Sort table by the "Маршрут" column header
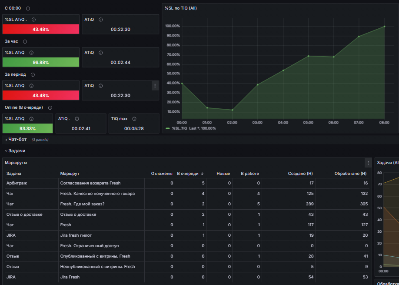The image size is (399, 285). 70,174
